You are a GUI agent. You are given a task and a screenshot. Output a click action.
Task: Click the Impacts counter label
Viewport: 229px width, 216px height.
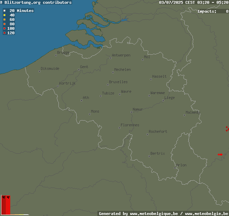[207, 11]
